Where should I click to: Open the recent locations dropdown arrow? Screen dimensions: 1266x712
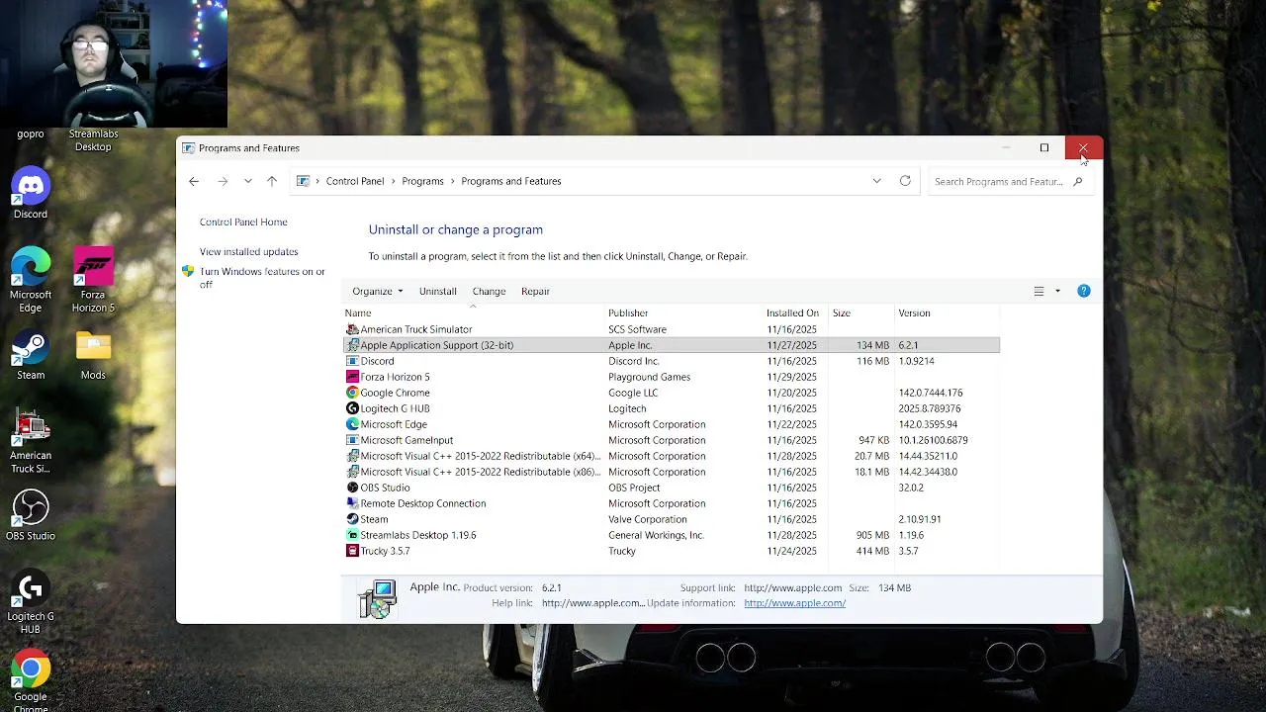(x=247, y=181)
